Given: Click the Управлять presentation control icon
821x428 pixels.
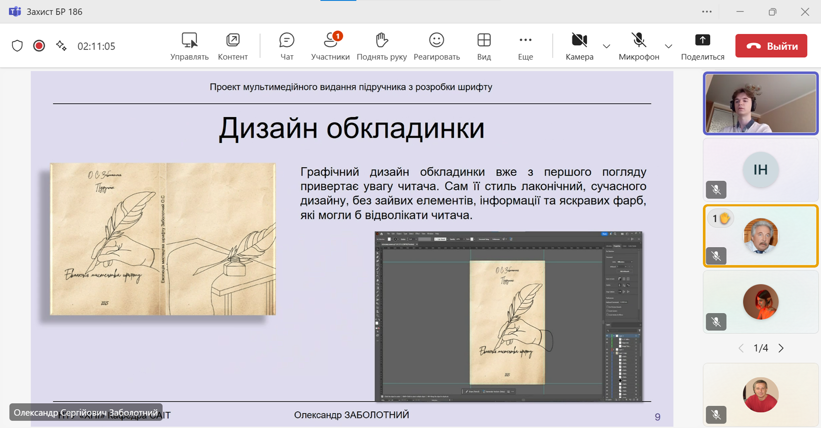Looking at the screenshot, I should (189, 46).
